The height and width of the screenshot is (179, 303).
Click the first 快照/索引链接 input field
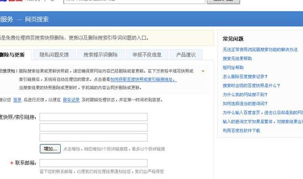(x=93, y=117)
